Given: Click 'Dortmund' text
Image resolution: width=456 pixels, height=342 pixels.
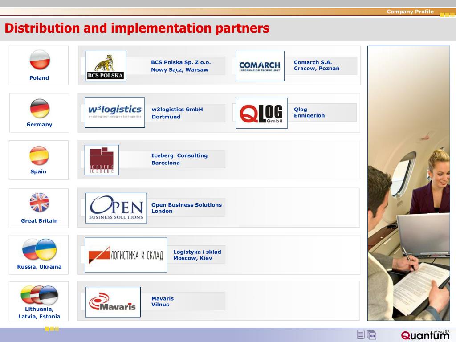Looking at the screenshot, I should [166, 117].
